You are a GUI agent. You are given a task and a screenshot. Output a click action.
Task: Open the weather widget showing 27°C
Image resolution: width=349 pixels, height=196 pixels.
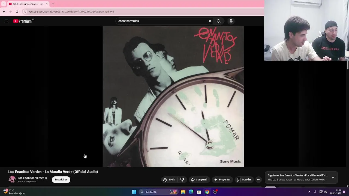[14, 192]
